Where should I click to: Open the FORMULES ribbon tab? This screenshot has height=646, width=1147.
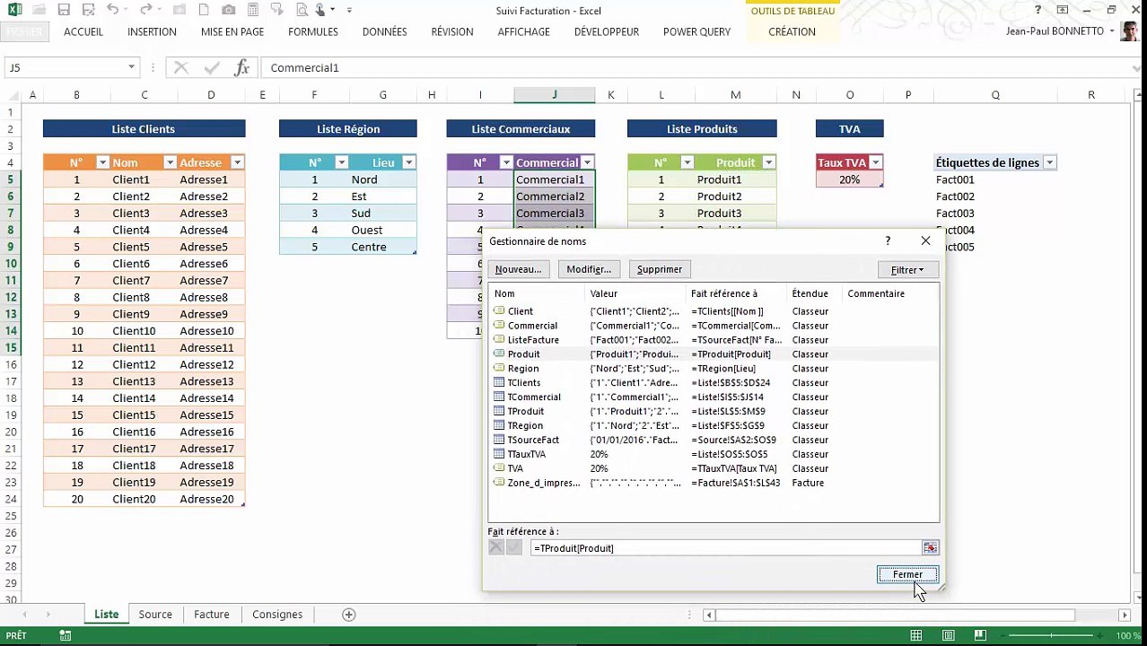point(313,31)
